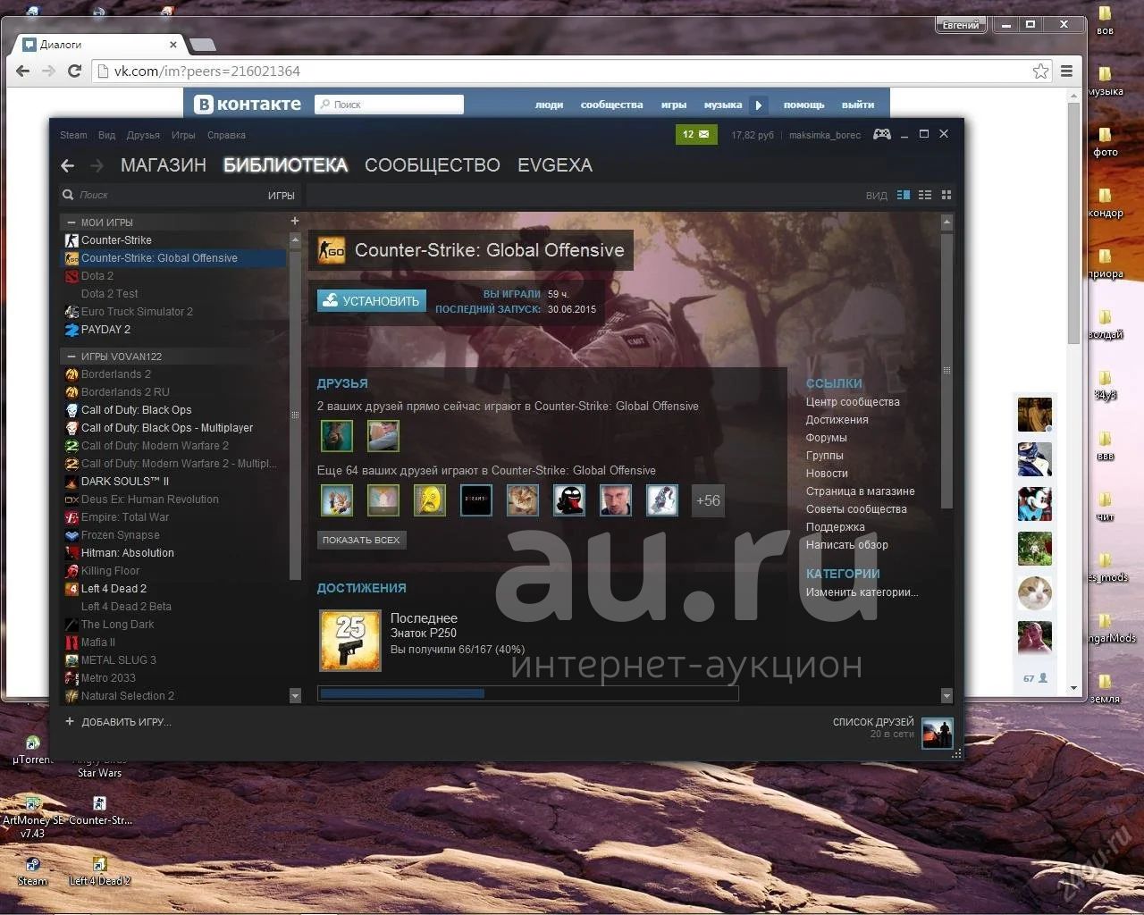
Task: Open Написать обзор link
Action: (847, 545)
